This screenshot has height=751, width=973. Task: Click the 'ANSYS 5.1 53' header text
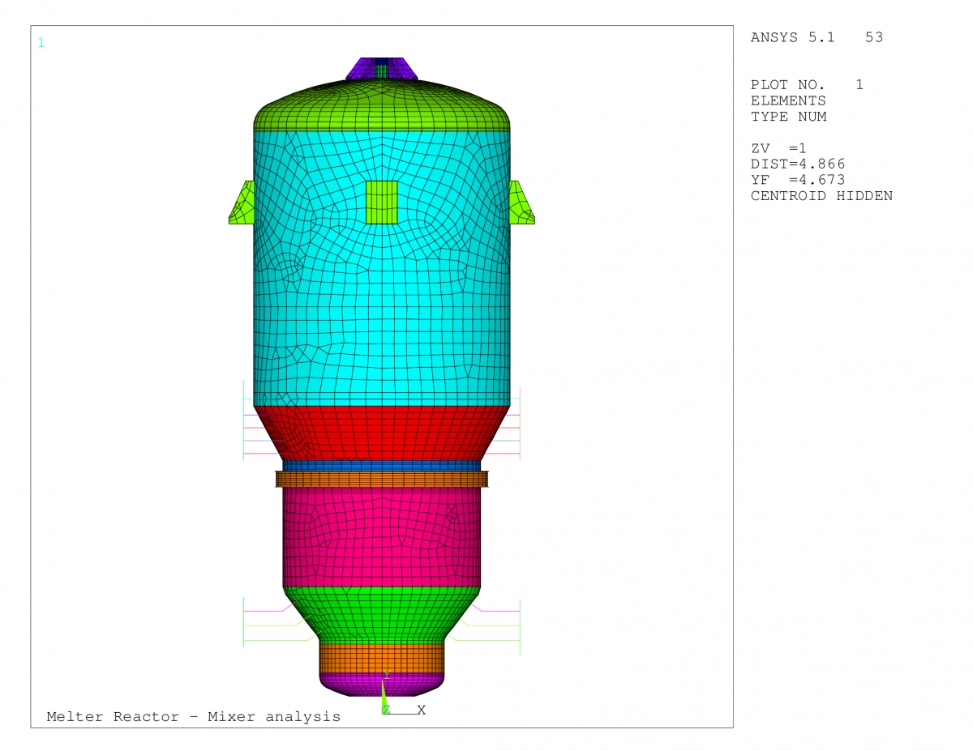[817, 37]
